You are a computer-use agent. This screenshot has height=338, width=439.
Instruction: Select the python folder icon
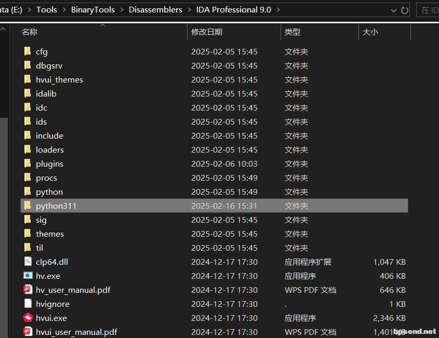28,192
